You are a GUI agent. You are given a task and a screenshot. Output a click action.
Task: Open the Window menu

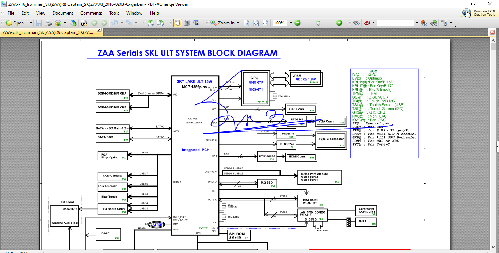[134, 13]
